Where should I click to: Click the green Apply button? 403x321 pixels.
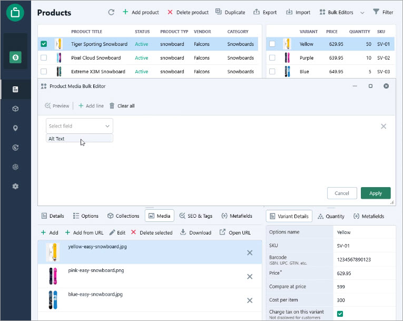click(x=376, y=193)
